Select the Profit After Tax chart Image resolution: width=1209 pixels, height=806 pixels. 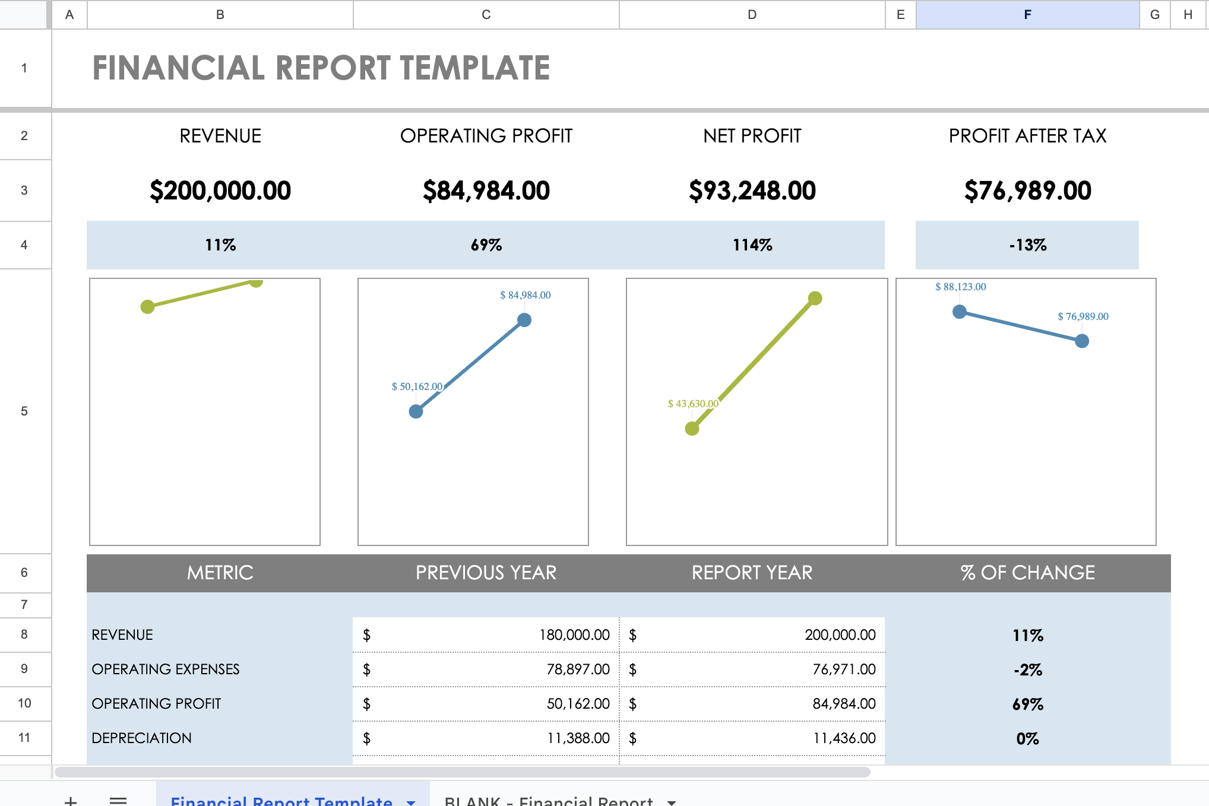[x=1026, y=411]
